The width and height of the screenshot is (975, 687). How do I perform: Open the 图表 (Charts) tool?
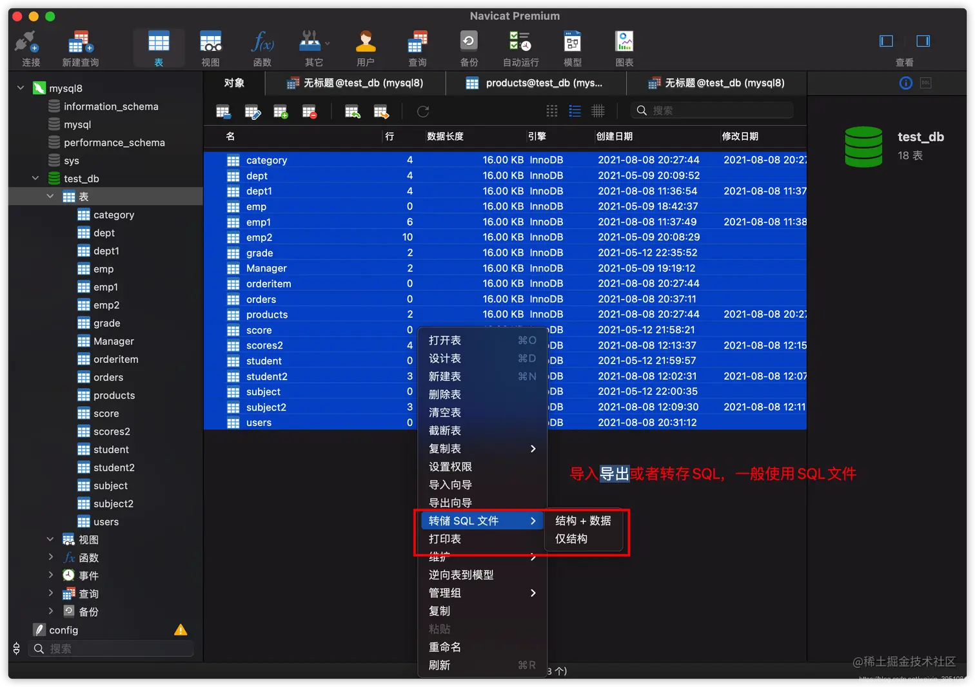click(x=624, y=45)
